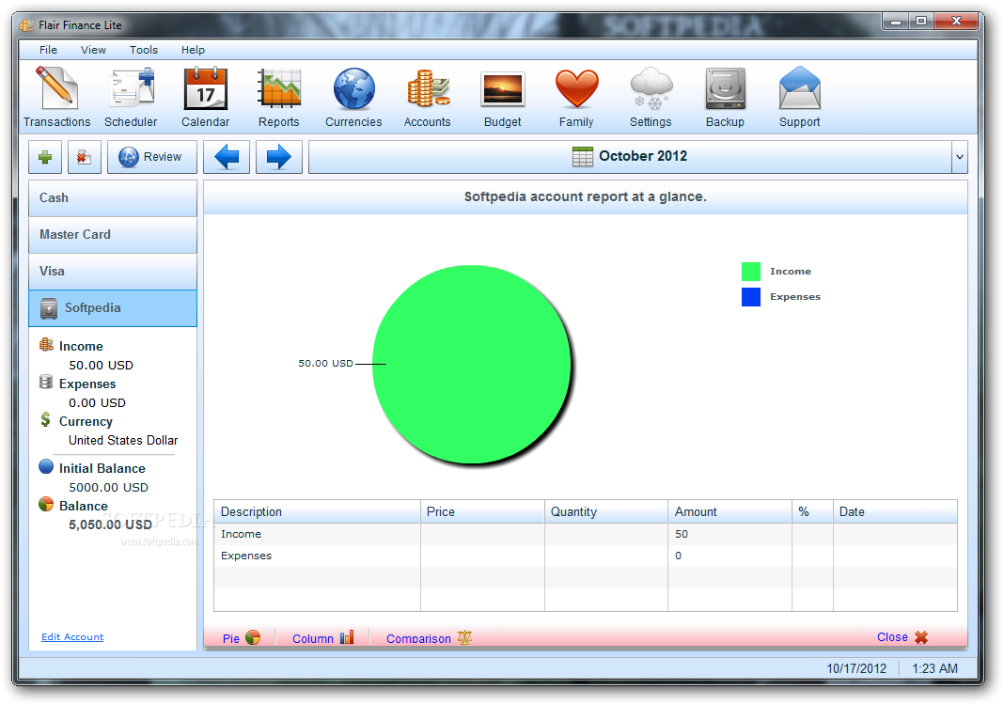Screen dimensions: 1004x705
Task: Select the Visa account
Action: [x=113, y=272]
